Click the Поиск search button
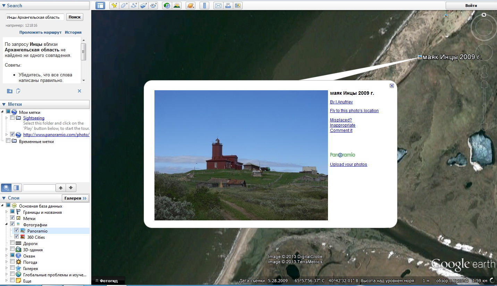This screenshot has height=286, width=497. tap(75, 17)
